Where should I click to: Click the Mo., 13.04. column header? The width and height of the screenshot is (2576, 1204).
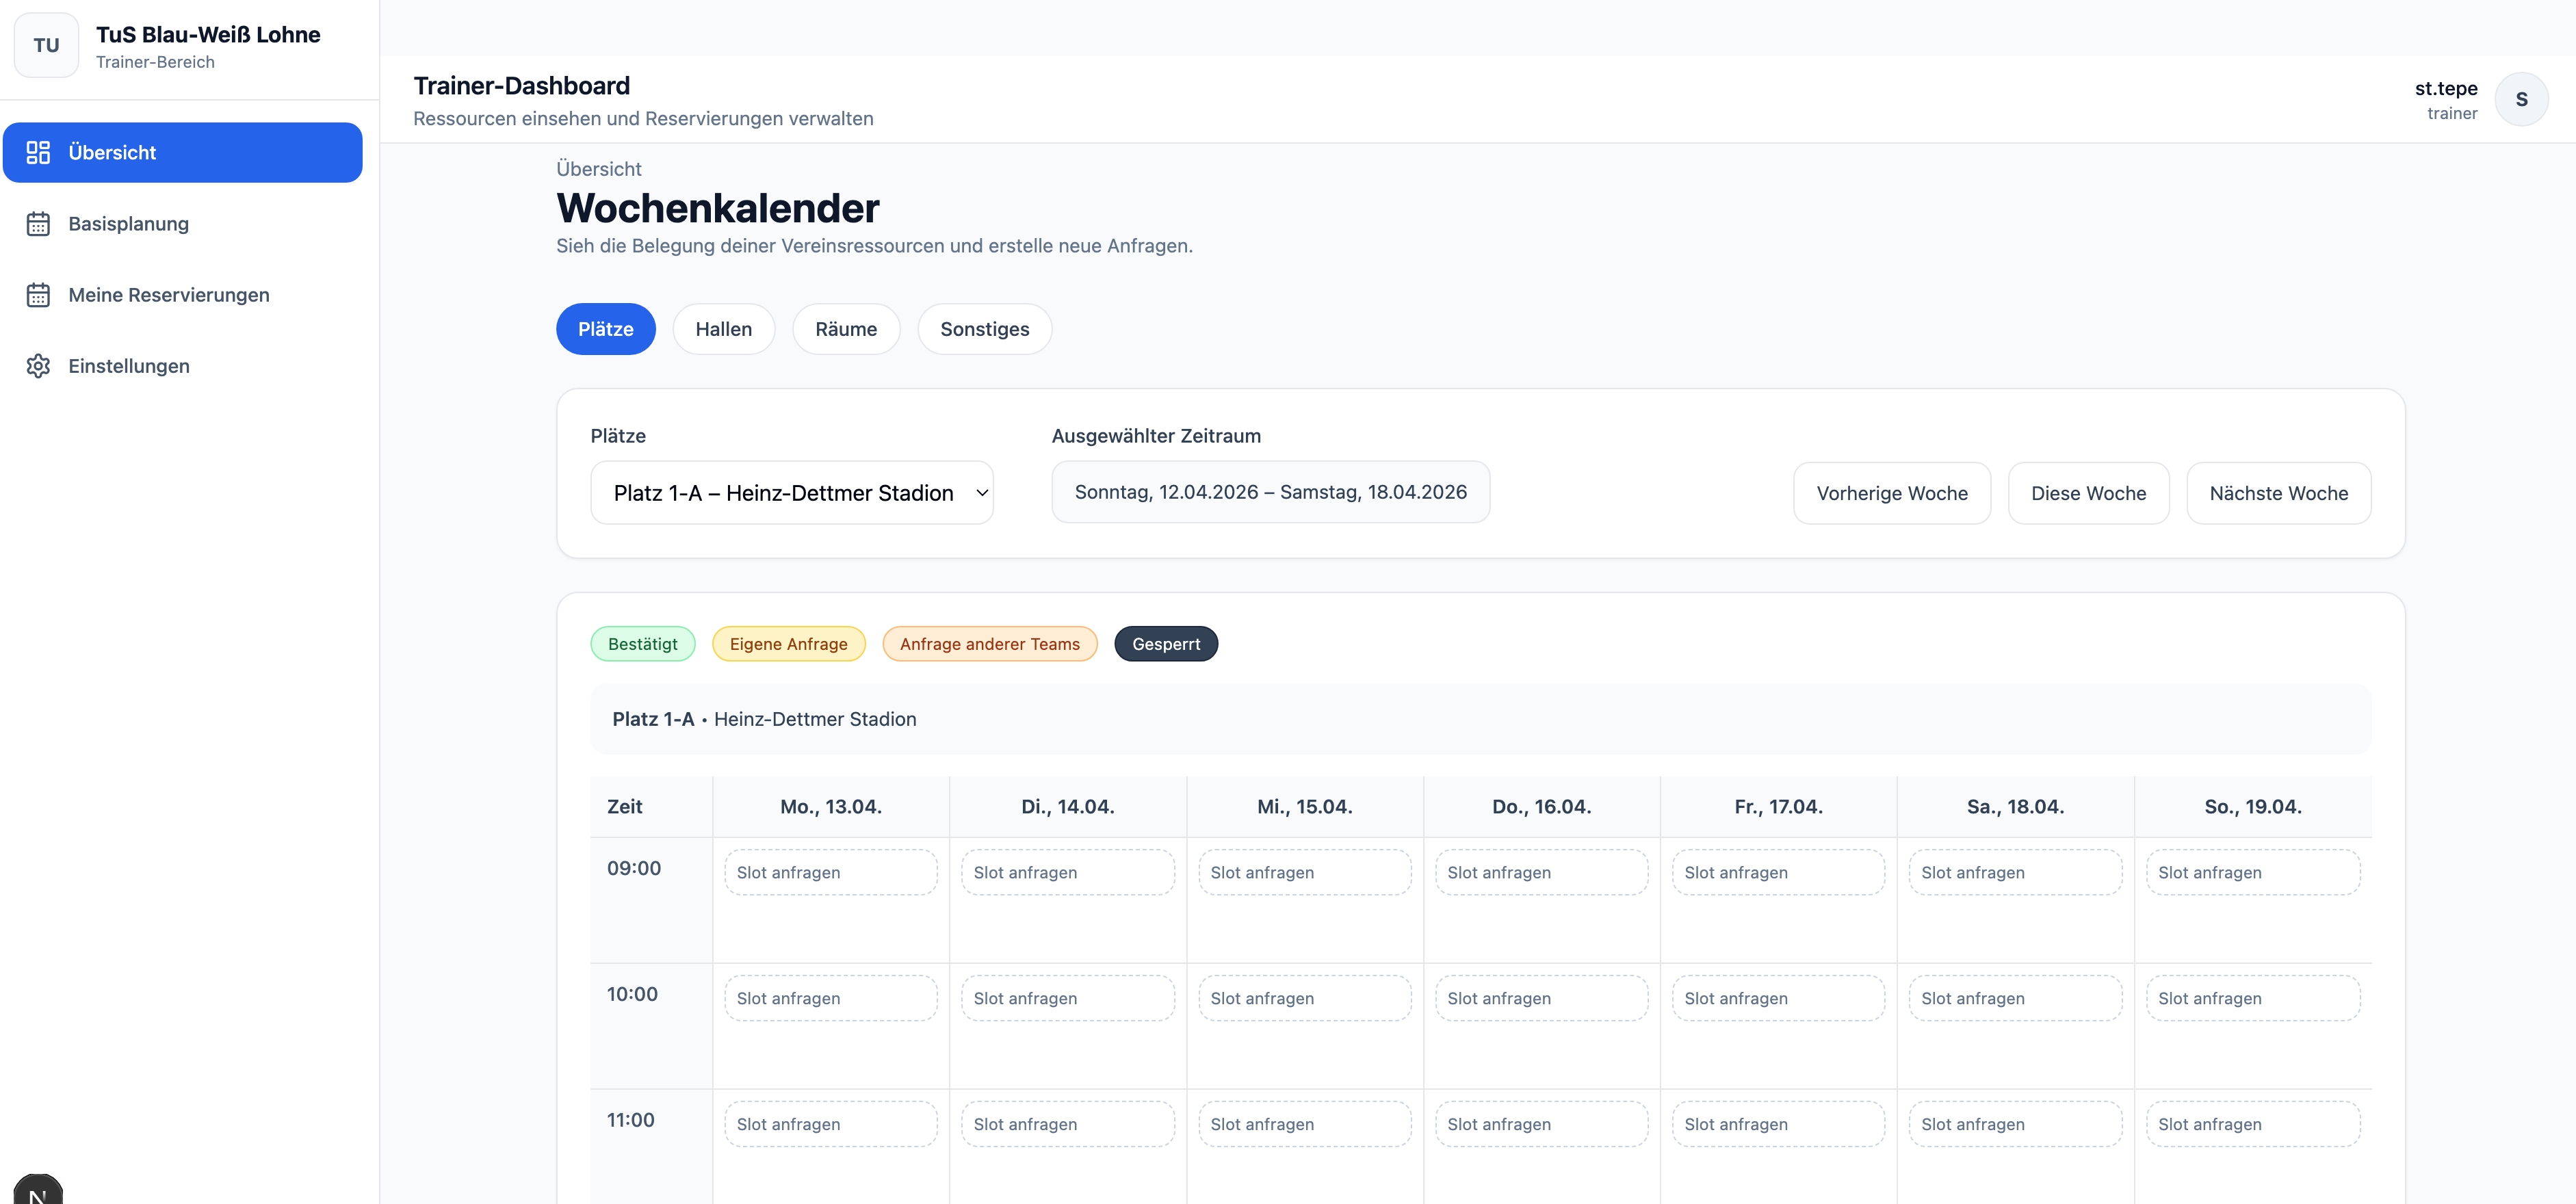[x=831, y=807]
